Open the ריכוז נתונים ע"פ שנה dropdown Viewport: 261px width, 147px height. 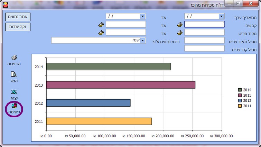pos(142,40)
